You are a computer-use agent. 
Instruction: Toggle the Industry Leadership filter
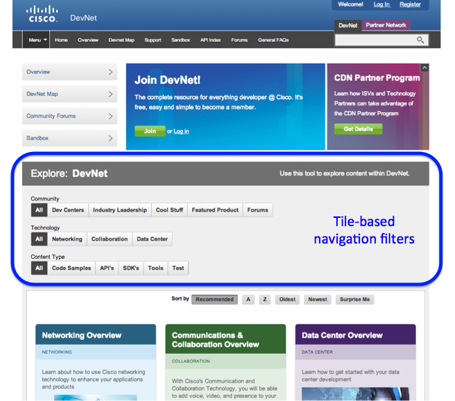120,210
